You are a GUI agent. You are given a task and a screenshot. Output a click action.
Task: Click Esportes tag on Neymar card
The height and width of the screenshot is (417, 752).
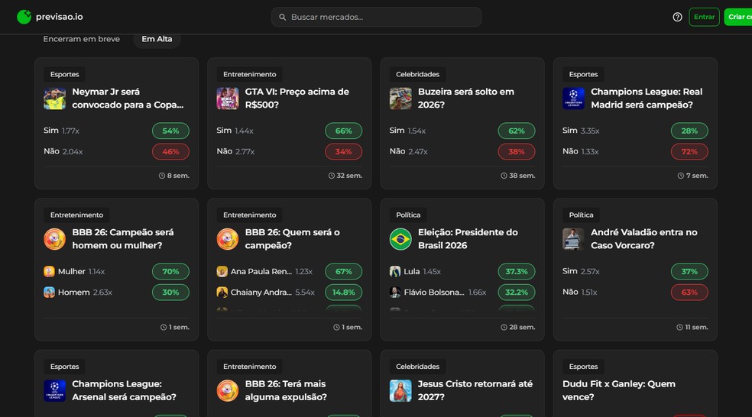pyautogui.click(x=64, y=74)
